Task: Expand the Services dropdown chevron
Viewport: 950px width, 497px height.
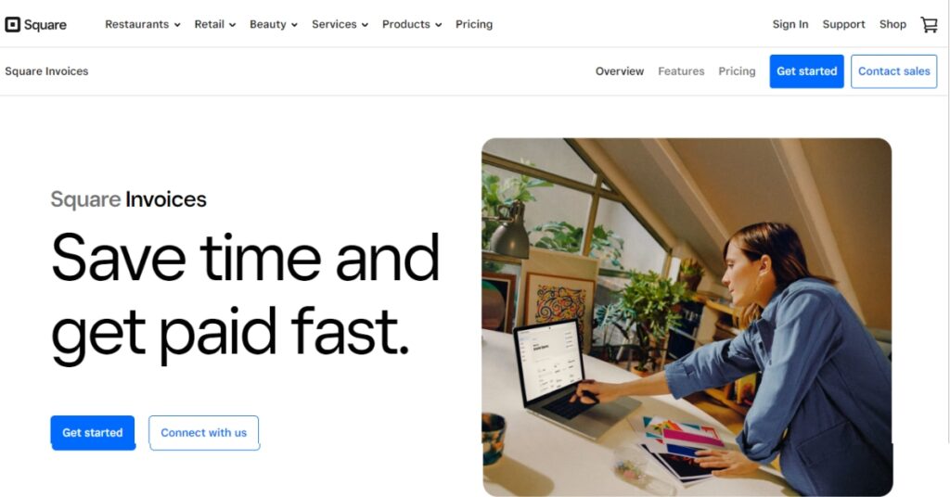Action: coord(365,25)
